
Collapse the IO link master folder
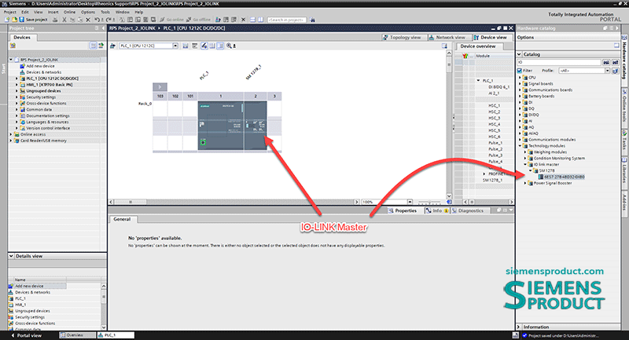(525, 165)
